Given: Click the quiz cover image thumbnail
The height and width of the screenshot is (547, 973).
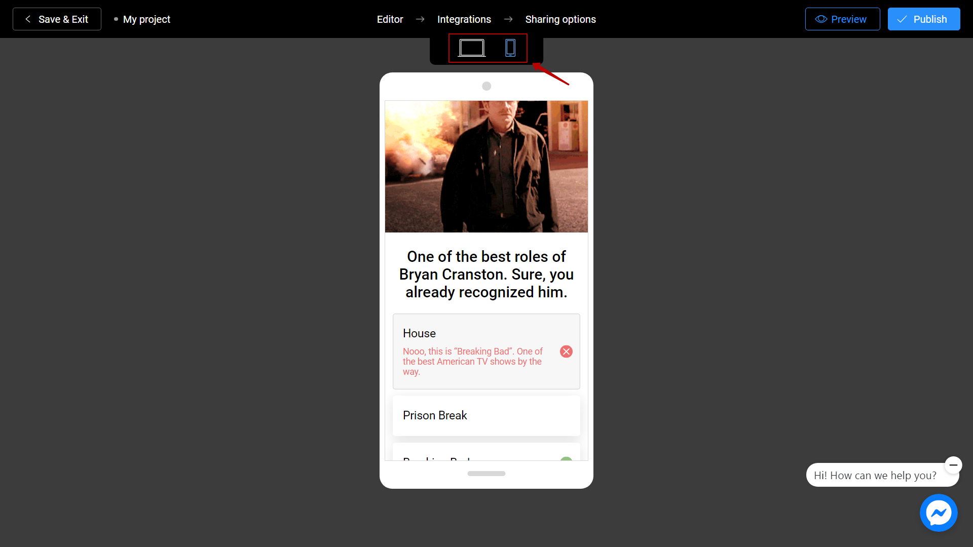Looking at the screenshot, I should 486,166.
